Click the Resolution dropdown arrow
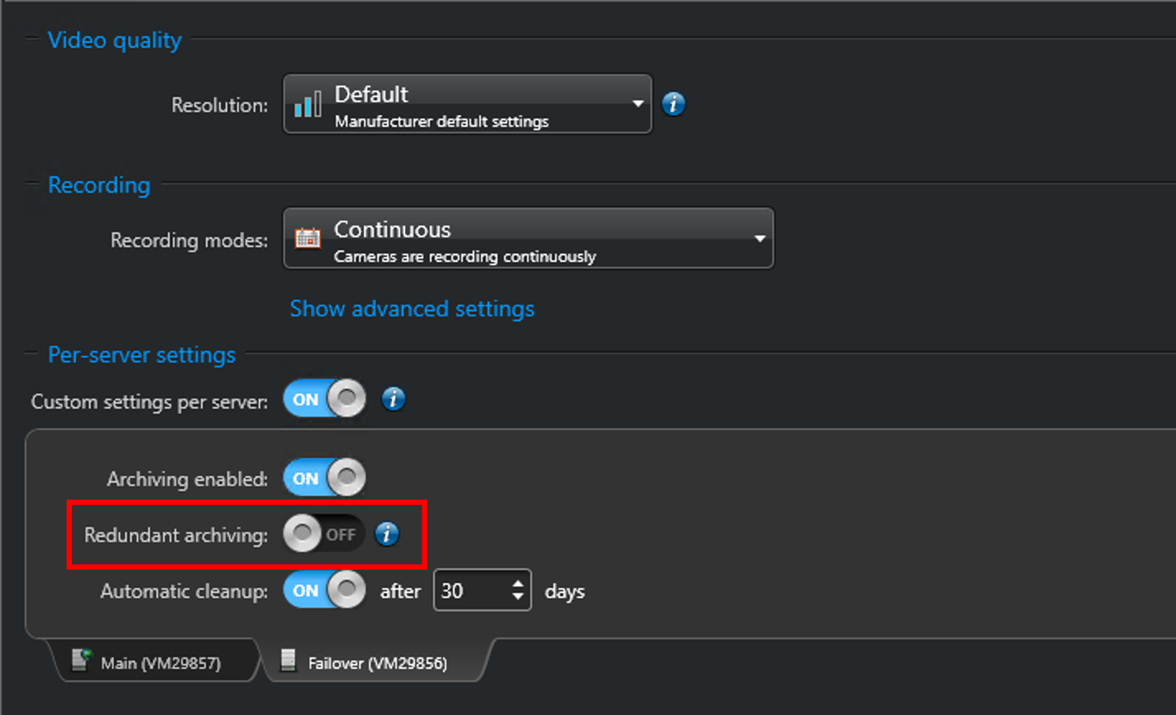 pyautogui.click(x=638, y=103)
